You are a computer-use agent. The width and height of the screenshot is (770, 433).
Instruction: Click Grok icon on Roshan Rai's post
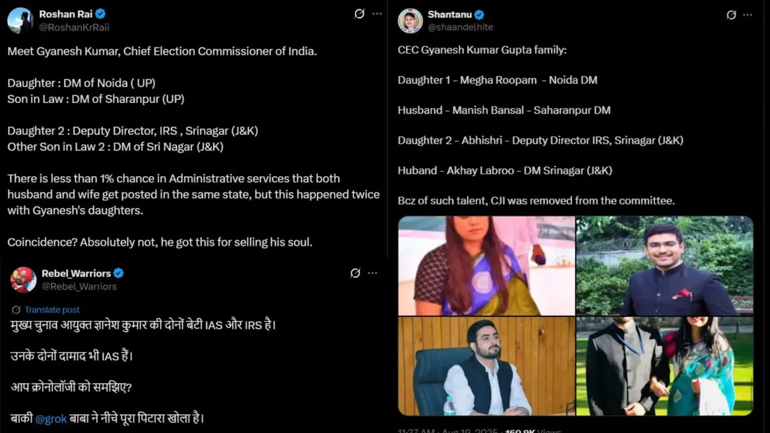pyautogui.click(x=359, y=14)
